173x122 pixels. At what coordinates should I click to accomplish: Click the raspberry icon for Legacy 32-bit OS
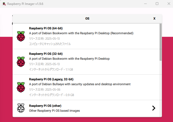(21, 87)
